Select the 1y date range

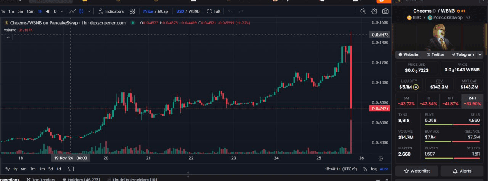(15, 169)
